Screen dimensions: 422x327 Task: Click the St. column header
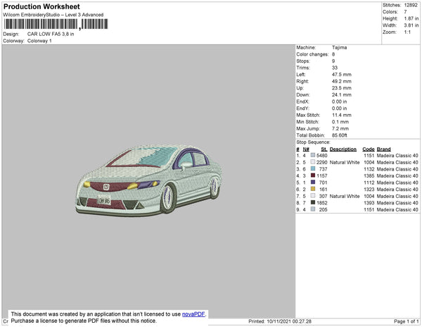click(324, 149)
